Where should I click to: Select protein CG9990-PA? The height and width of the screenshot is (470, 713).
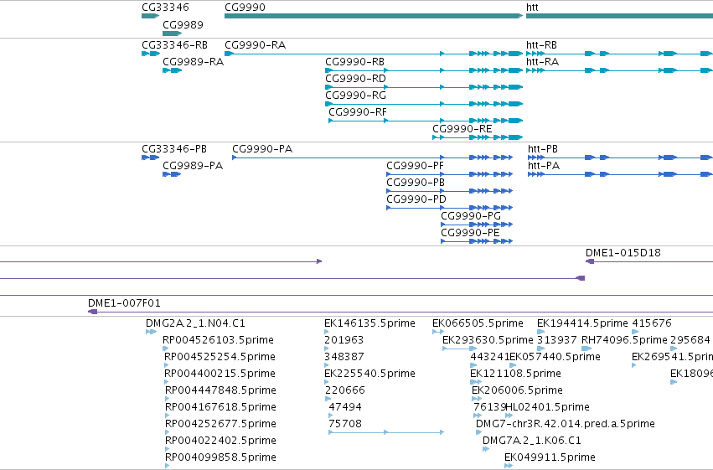[x=262, y=149]
